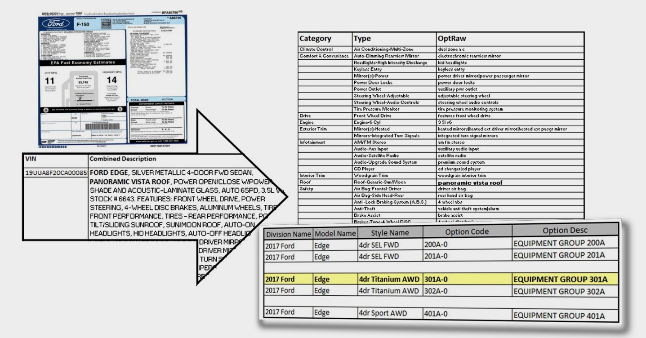Click the OptRaw column header

pyautogui.click(x=510, y=38)
